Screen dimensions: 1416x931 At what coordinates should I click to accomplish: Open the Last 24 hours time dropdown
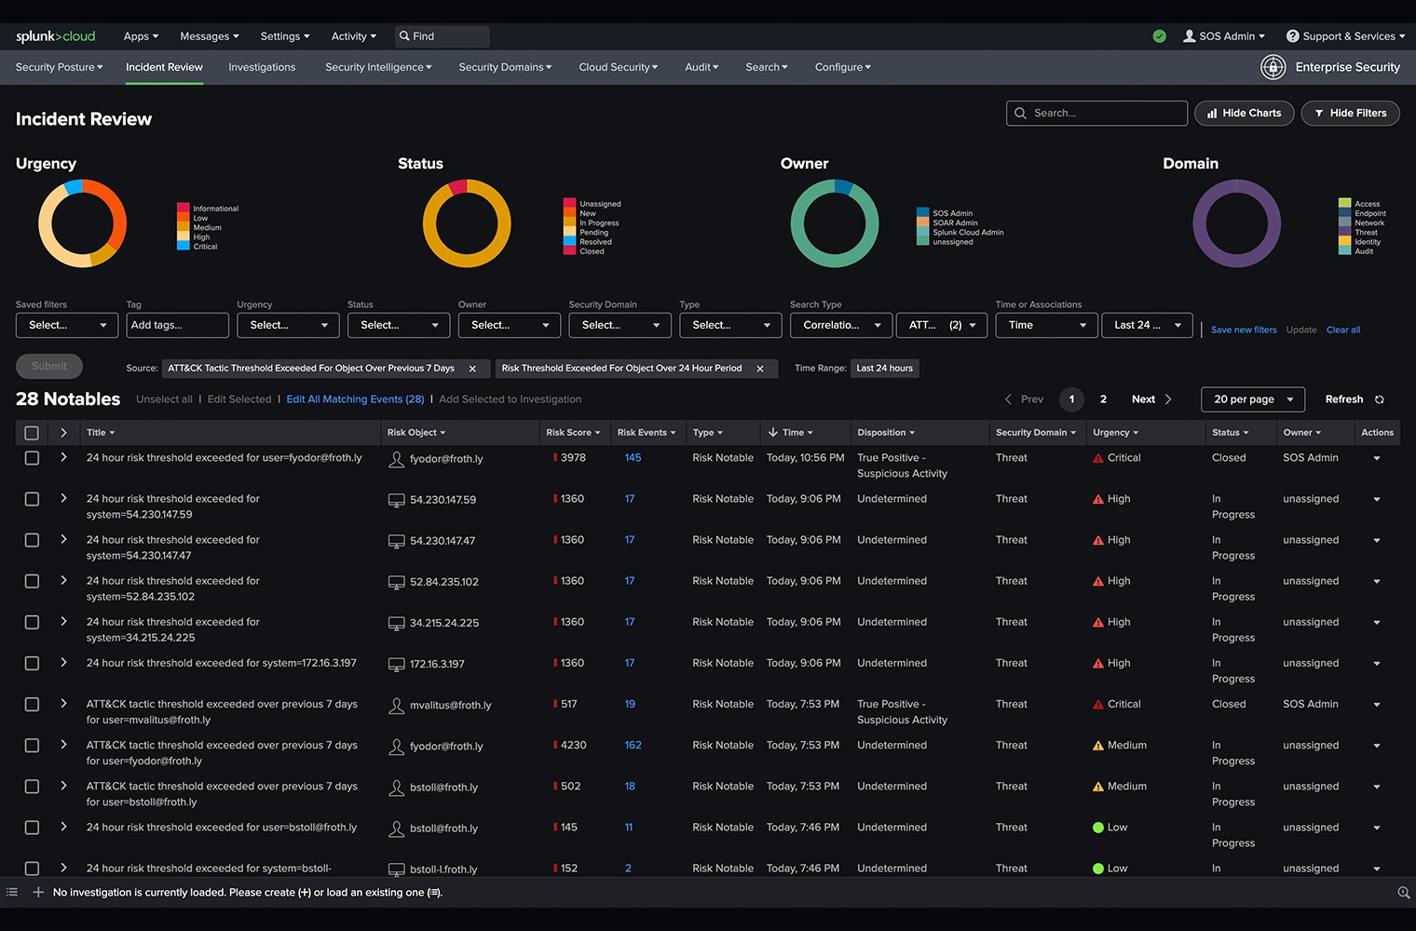point(1148,325)
